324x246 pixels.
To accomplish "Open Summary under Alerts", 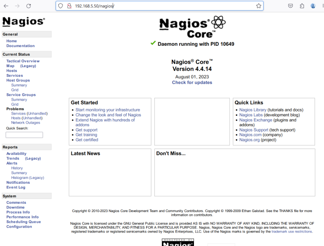I will click(19, 173).
